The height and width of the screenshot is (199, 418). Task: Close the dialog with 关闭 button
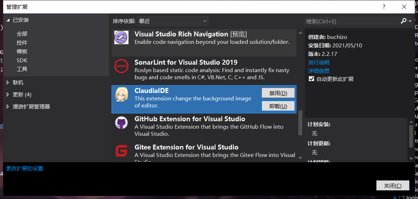pyautogui.click(x=393, y=186)
